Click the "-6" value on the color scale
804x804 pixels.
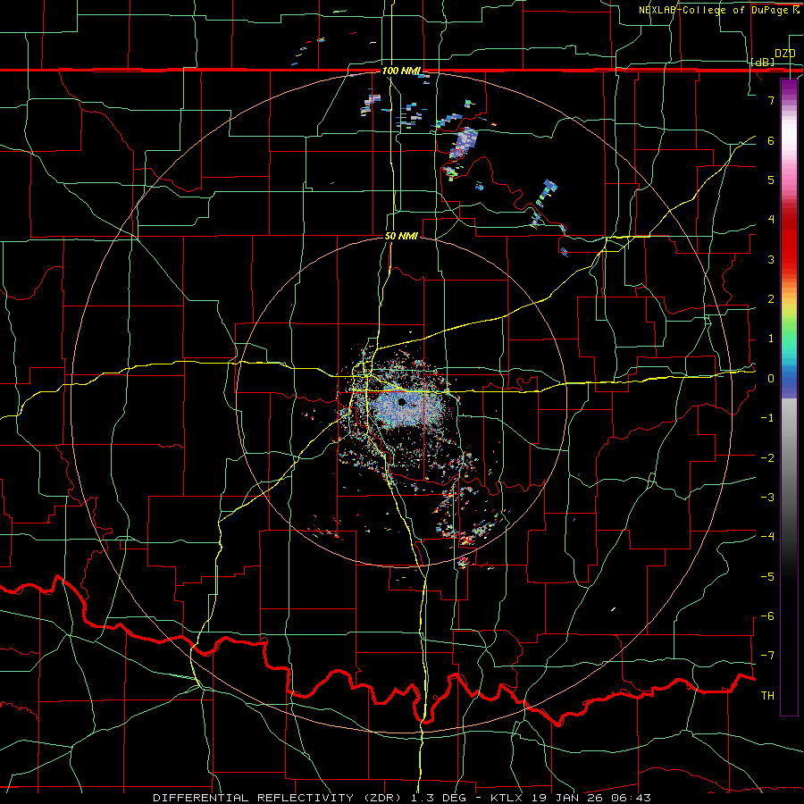pyautogui.click(x=767, y=616)
